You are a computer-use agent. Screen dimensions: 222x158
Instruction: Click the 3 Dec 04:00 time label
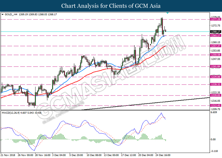59,155
